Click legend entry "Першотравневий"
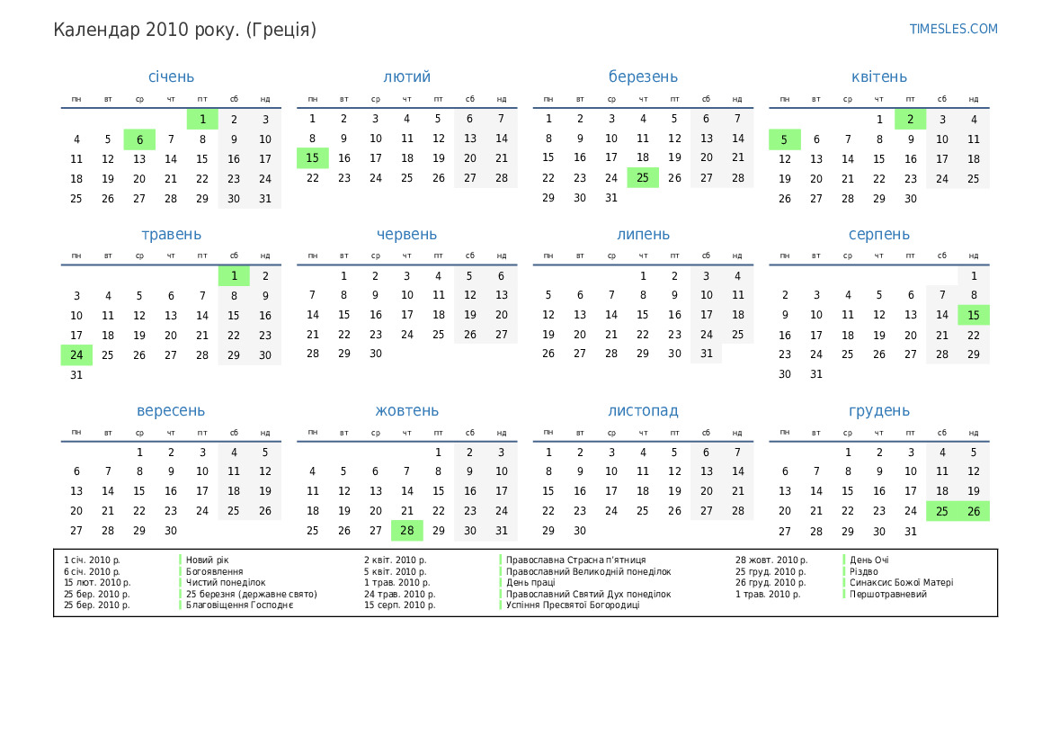 coord(888,594)
